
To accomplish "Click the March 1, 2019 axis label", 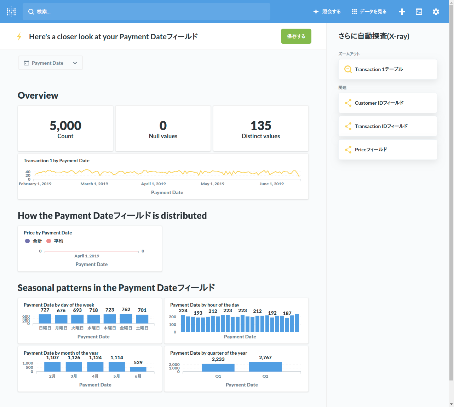I will [94, 184].
